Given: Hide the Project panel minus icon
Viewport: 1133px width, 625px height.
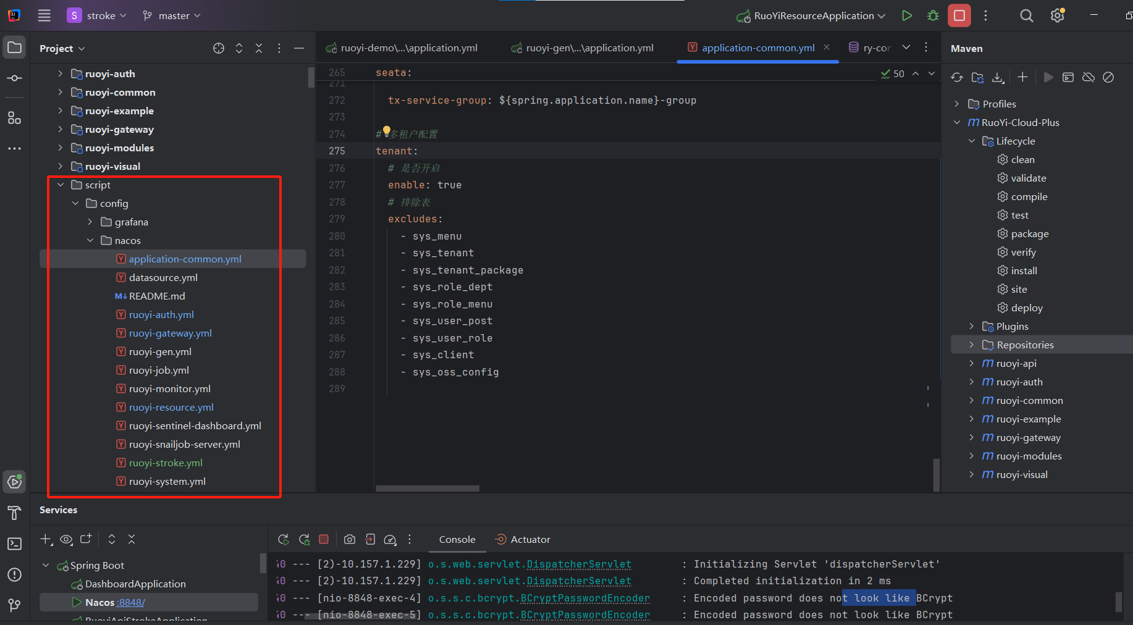Looking at the screenshot, I should 299,48.
